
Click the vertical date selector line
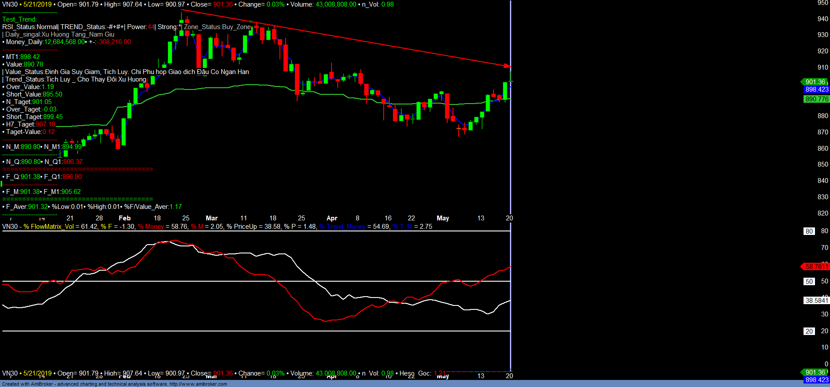point(510,176)
